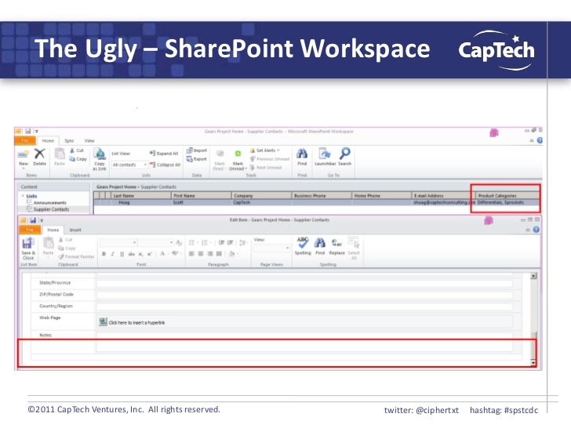
Task: Click the Delete X icon in the ribbon
Action: 40,158
